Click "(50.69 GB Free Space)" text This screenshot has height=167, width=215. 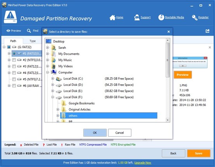[x=119, y=97]
